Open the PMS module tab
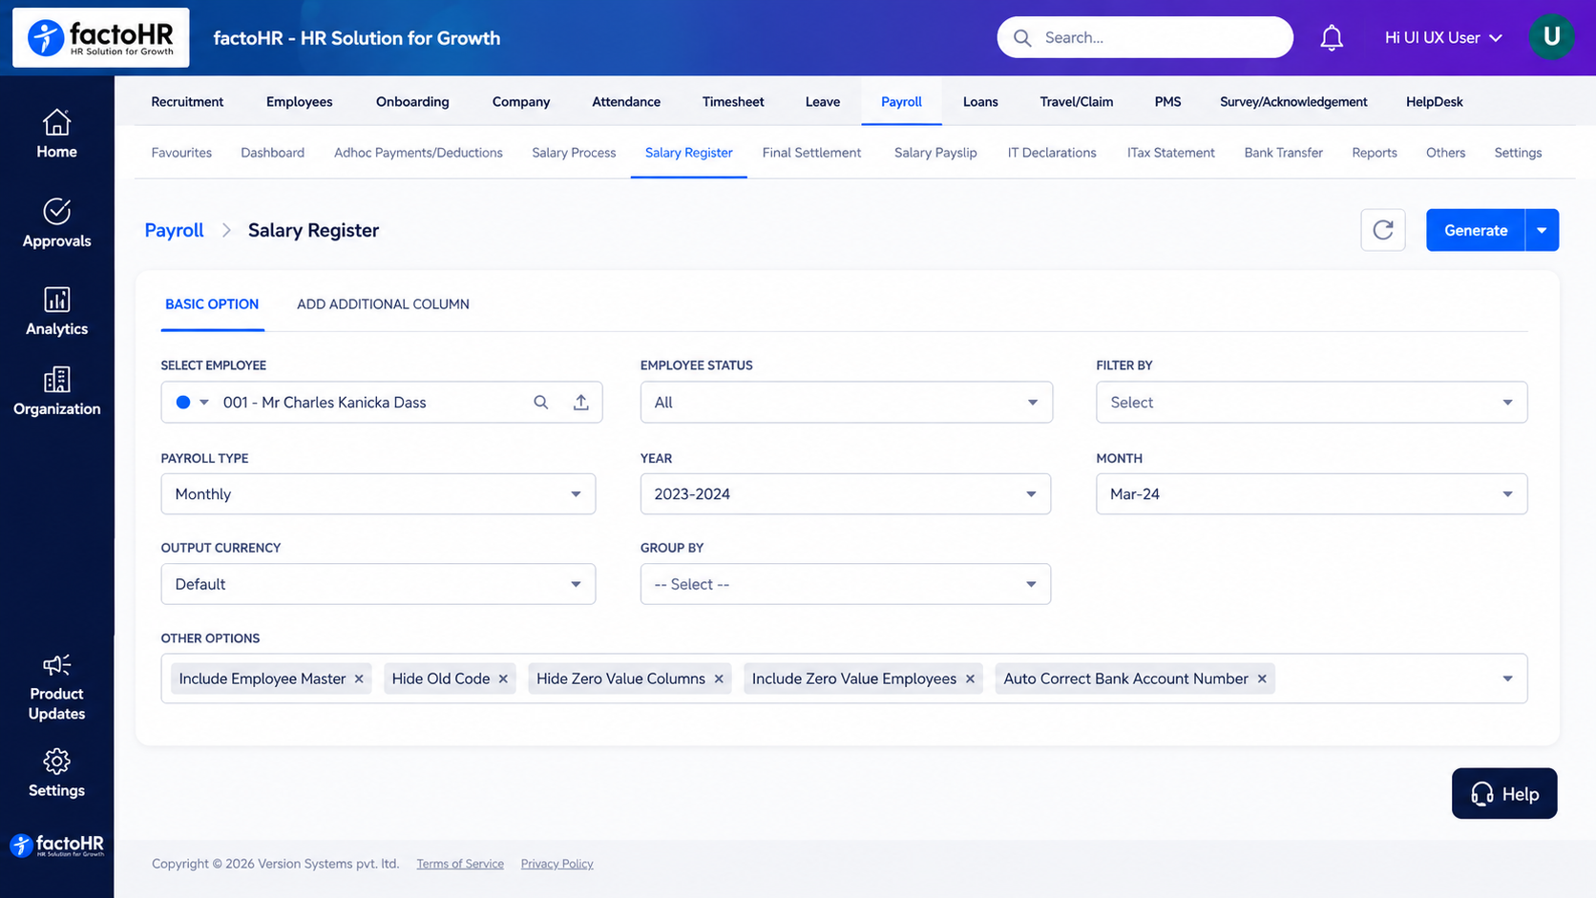The height and width of the screenshot is (898, 1596). [x=1167, y=102]
